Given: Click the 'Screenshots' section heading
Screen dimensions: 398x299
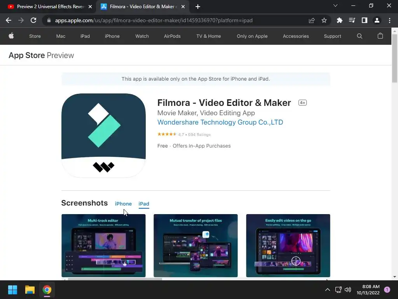Looking at the screenshot, I should tap(84, 203).
